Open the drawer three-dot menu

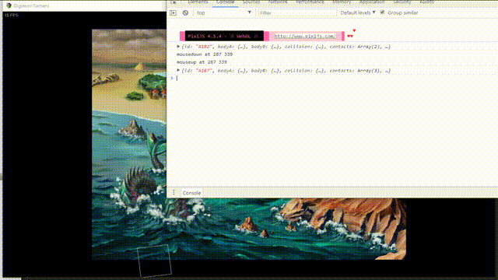coord(174,193)
